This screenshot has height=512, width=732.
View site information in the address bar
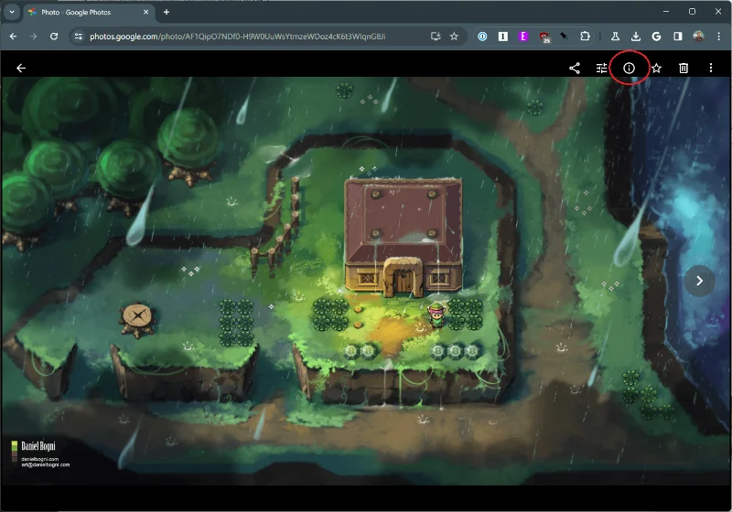pyautogui.click(x=79, y=37)
